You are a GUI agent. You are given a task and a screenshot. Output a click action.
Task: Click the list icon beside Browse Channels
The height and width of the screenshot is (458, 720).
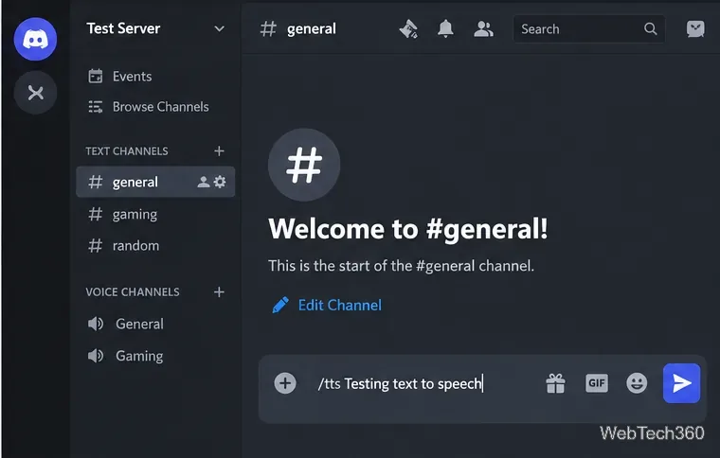(x=96, y=107)
